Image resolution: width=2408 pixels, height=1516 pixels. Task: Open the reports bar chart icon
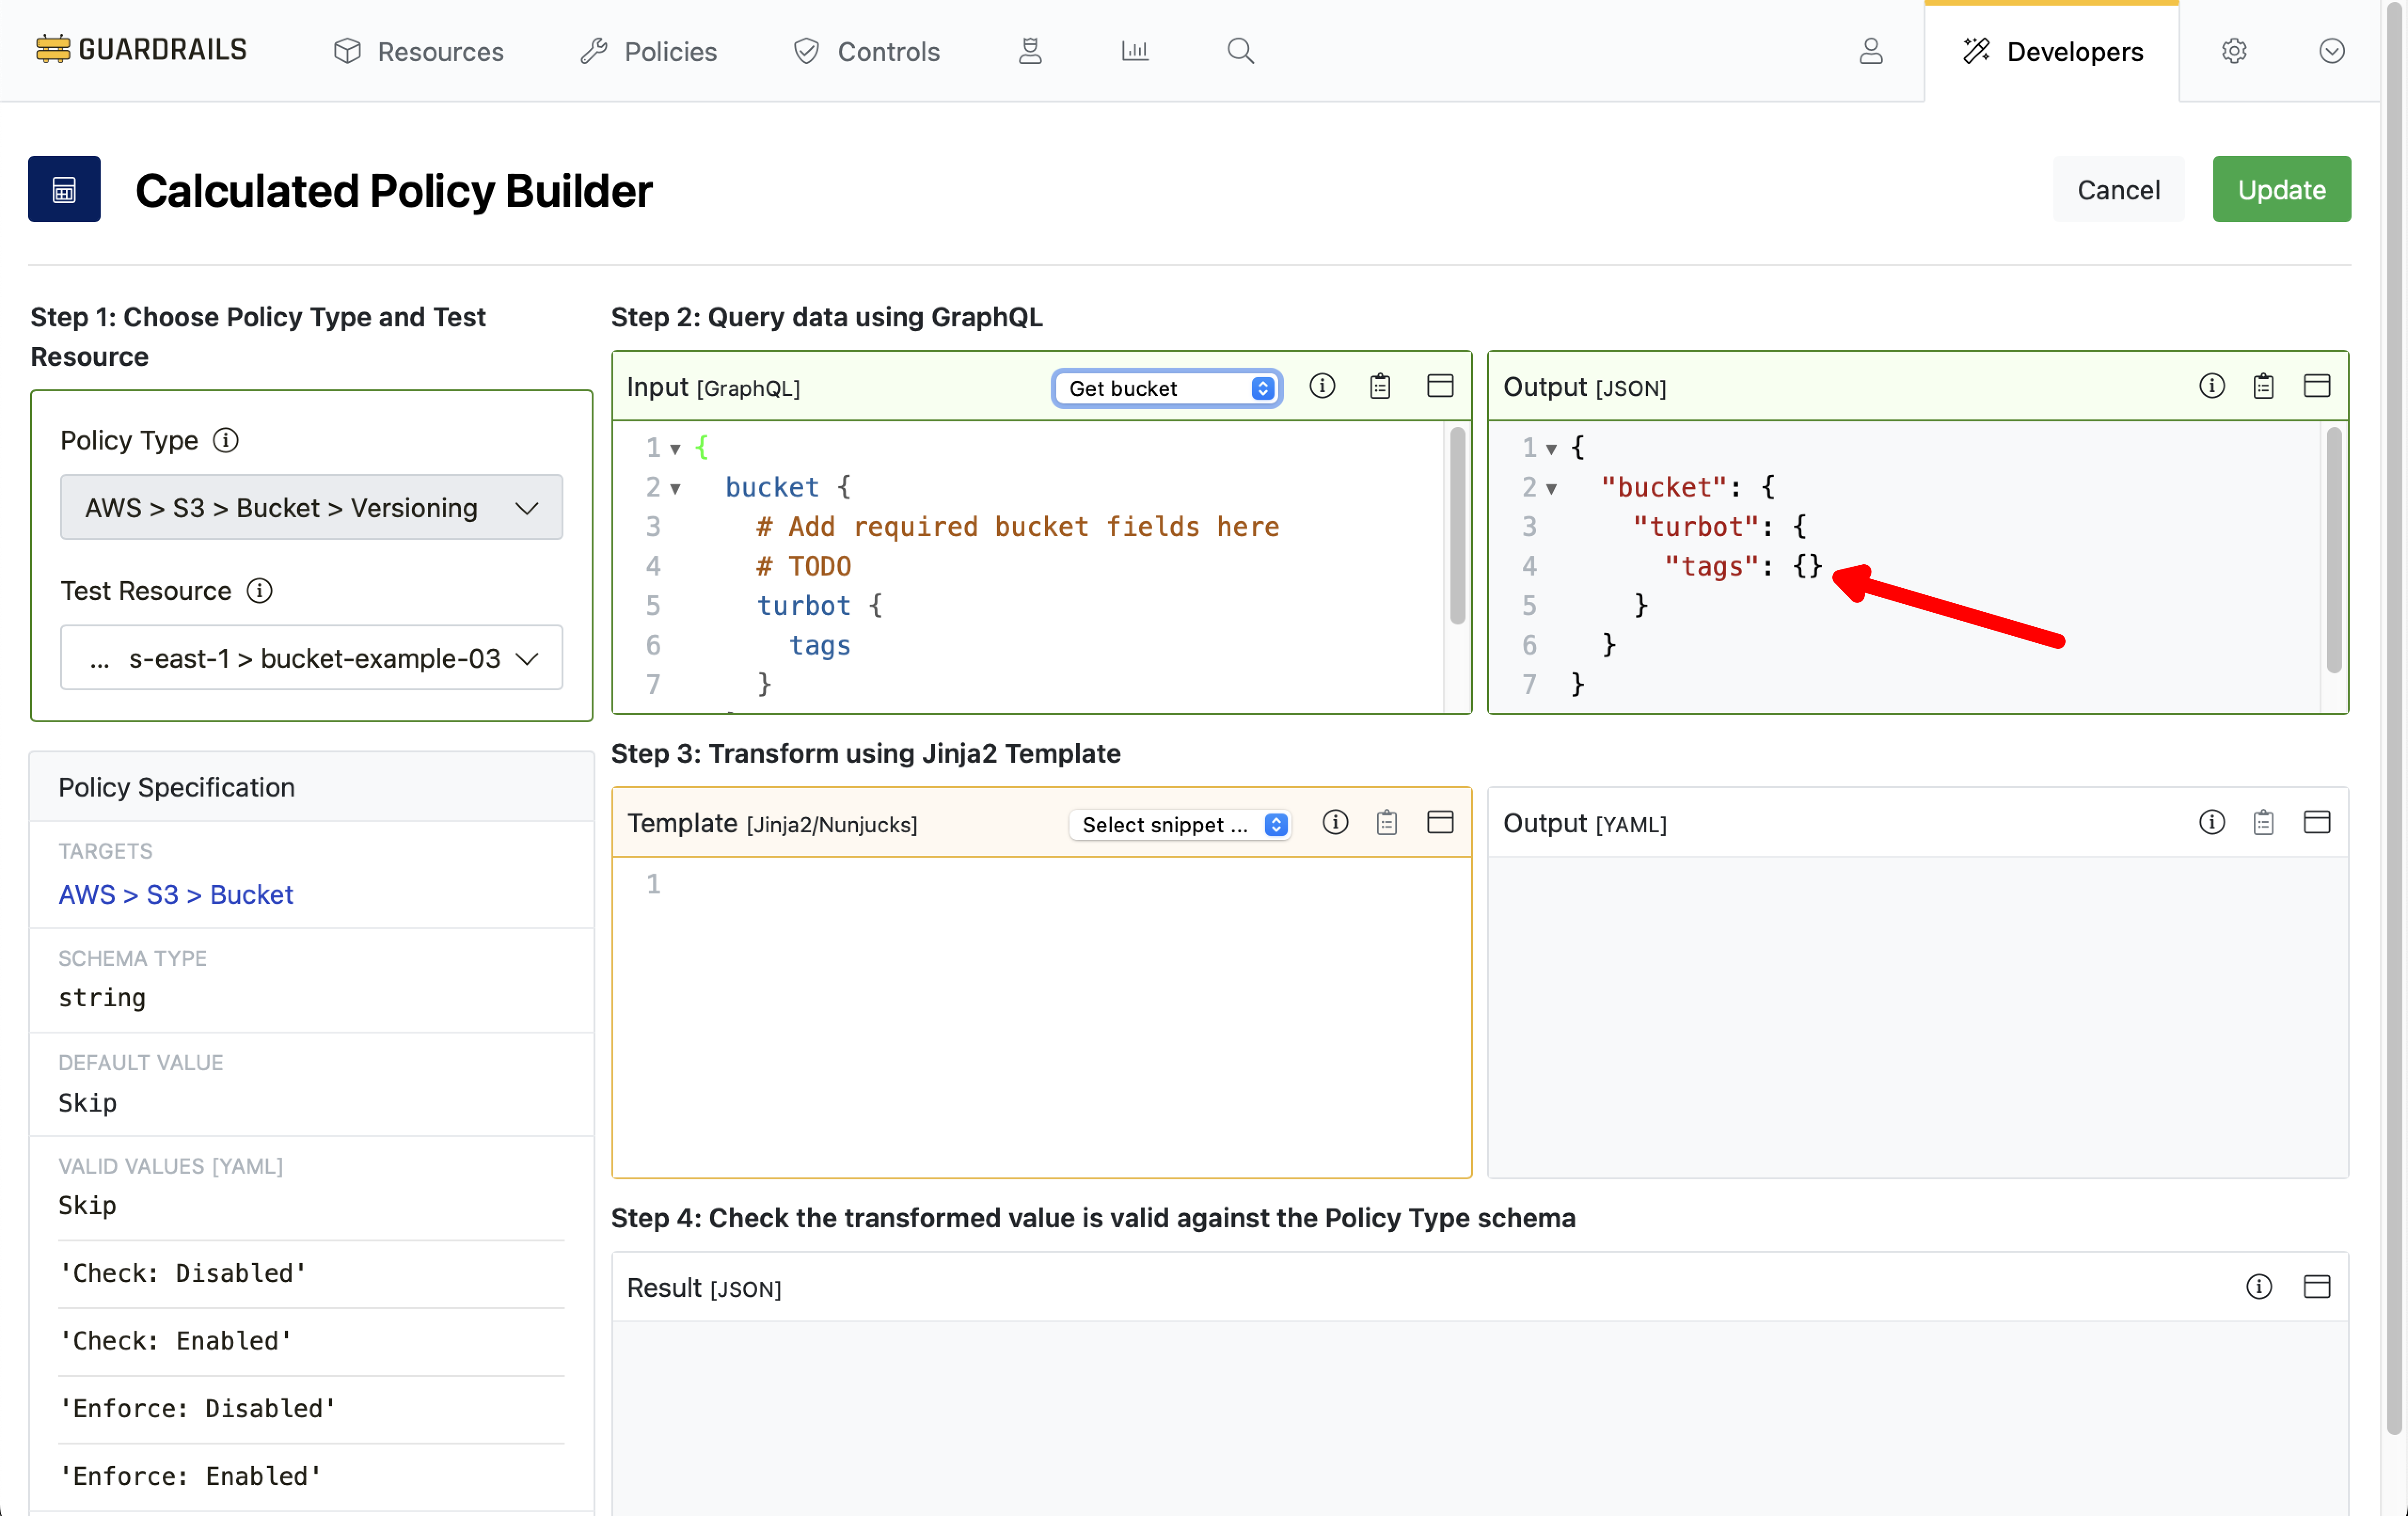pyautogui.click(x=1135, y=51)
